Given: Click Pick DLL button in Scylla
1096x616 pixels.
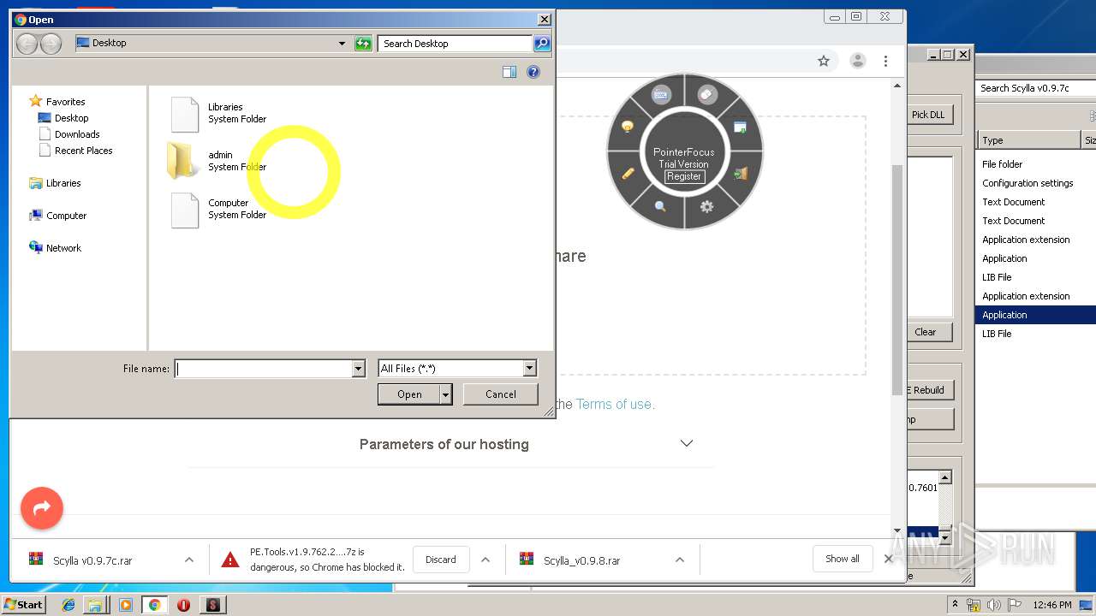Looking at the screenshot, I should pyautogui.click(x=928, y=115).
